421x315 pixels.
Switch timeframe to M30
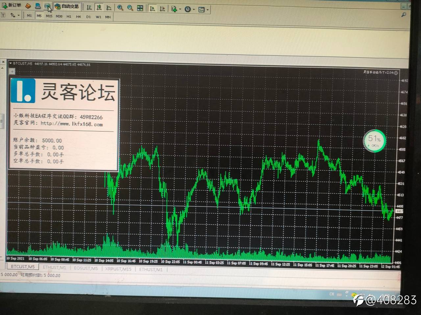tap(59, 16)
